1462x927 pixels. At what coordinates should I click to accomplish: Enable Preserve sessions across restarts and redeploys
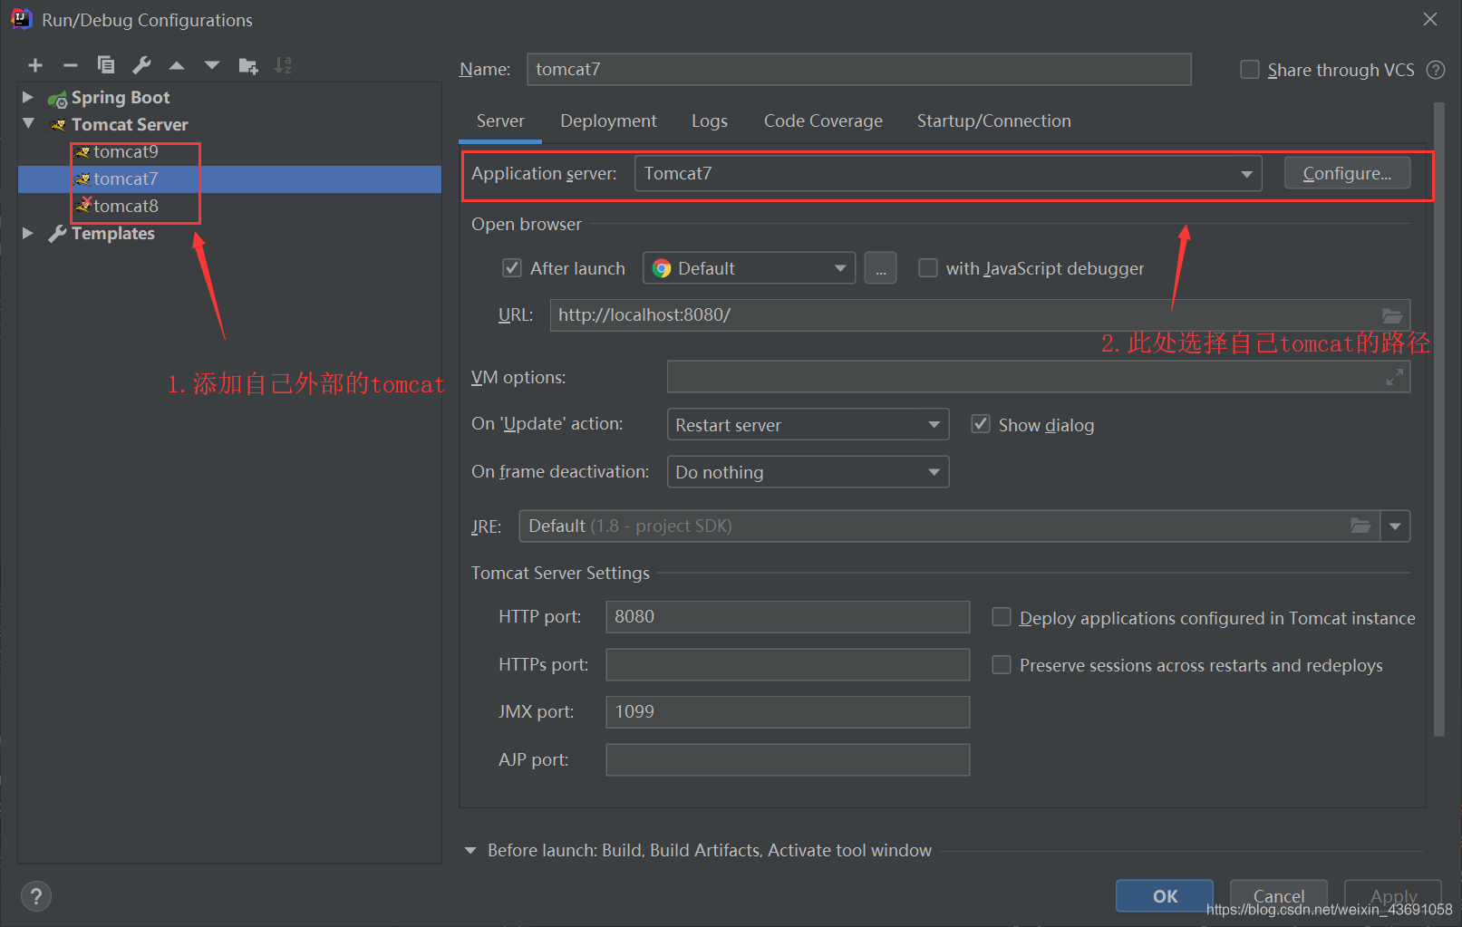point(1002,665)
